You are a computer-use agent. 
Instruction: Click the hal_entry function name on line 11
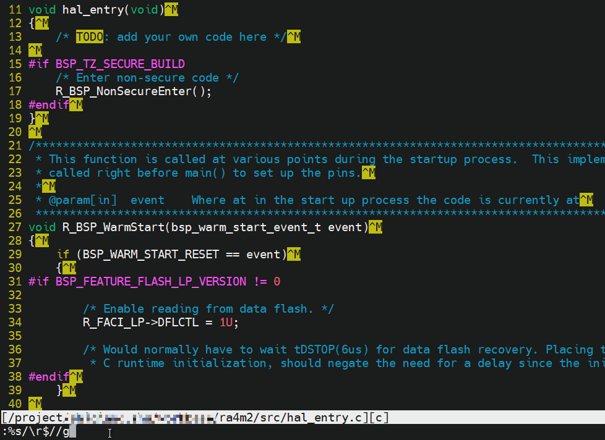[93, 10]
